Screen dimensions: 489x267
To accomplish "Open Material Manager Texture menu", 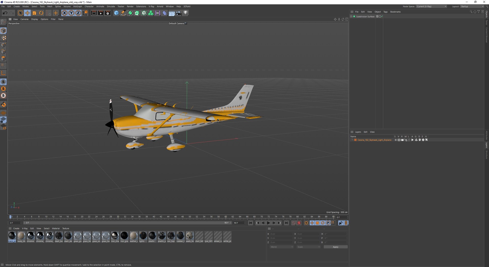I will click(66, 228).
